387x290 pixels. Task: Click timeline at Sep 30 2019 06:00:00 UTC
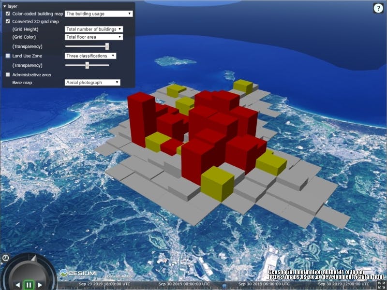(x=264, y=284)
